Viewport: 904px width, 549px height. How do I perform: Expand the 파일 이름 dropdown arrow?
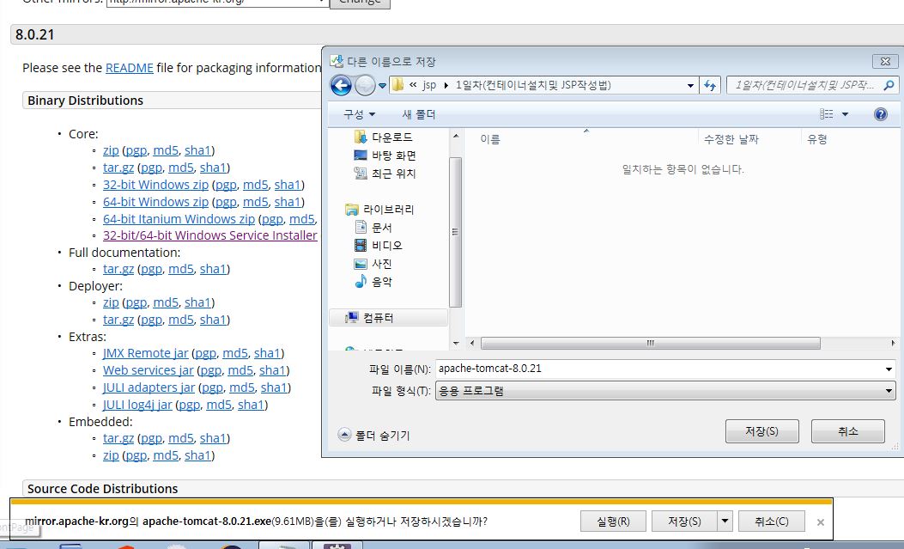coord(889,369)
